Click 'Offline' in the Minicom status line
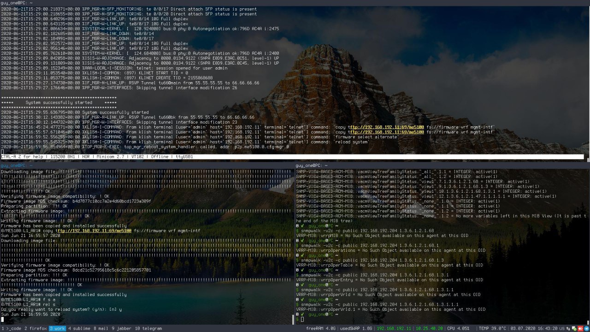Screen dimensions: 590x332 (159, 157)
